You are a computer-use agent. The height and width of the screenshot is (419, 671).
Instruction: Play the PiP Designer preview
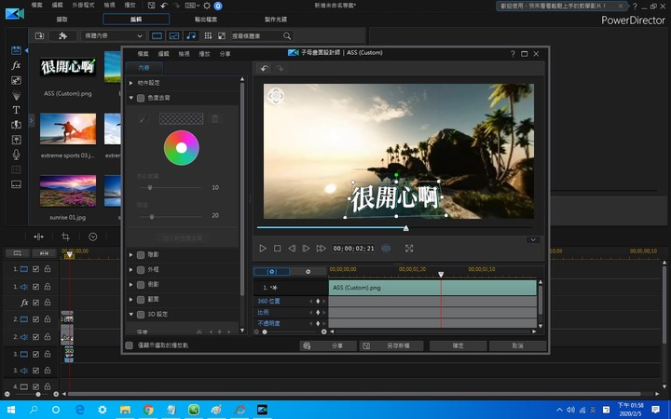click(x=263, y=249)
